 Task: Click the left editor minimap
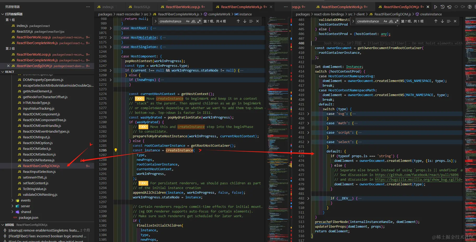coord(278,129)
